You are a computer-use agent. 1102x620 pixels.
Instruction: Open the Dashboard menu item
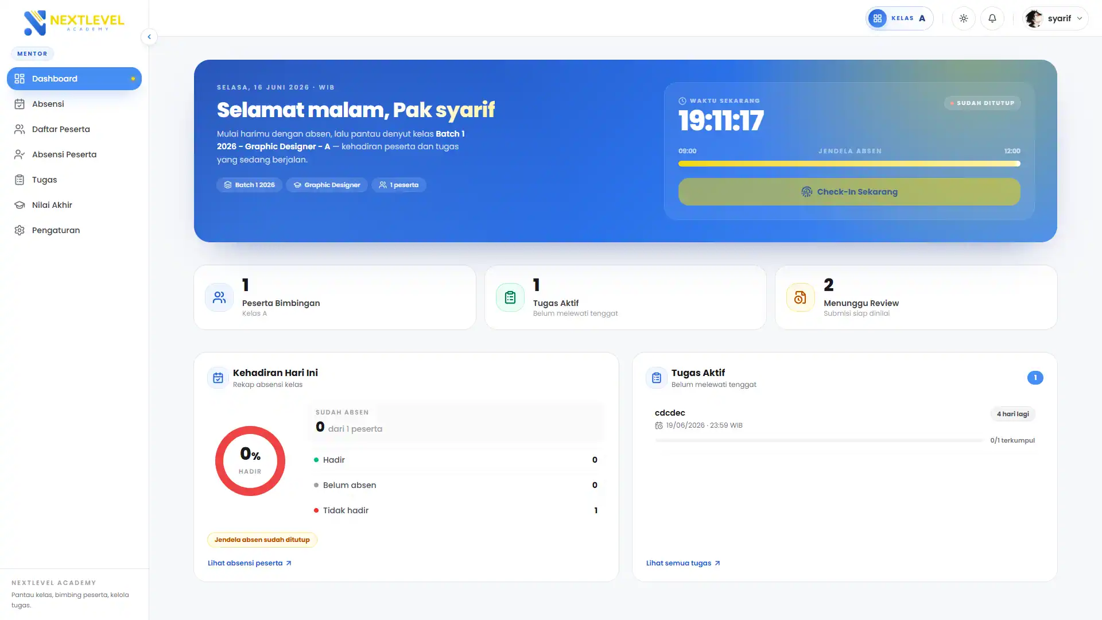74,79
